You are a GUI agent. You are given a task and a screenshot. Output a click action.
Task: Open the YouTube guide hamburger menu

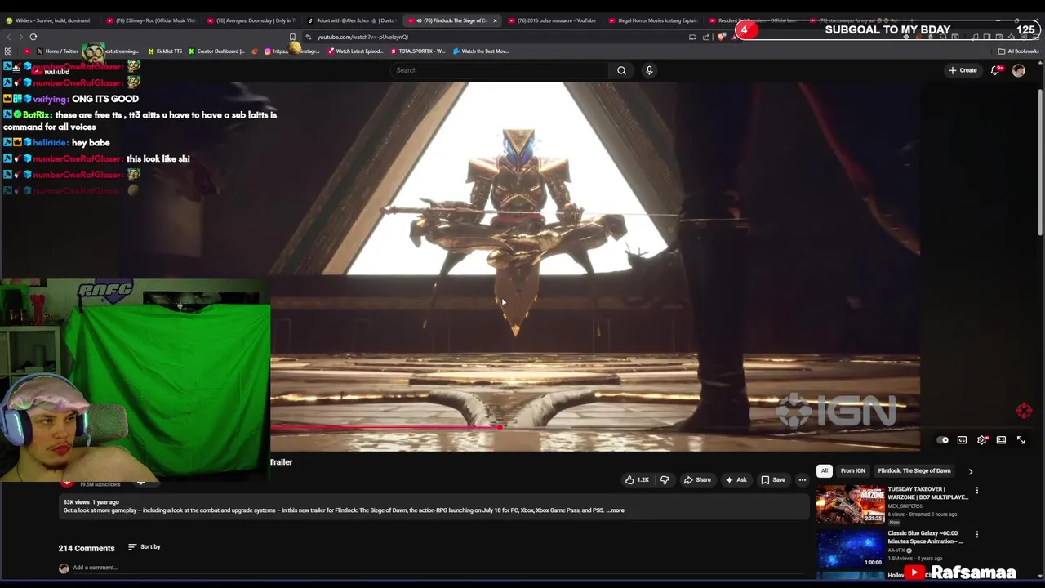click(x=16, y=70)
